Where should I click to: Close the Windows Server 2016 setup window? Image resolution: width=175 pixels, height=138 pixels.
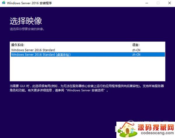click(169, 3)
